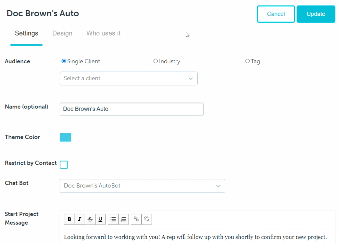The image size is (340, 244).
Task: Switch to the Design tab
Action: 62,33
